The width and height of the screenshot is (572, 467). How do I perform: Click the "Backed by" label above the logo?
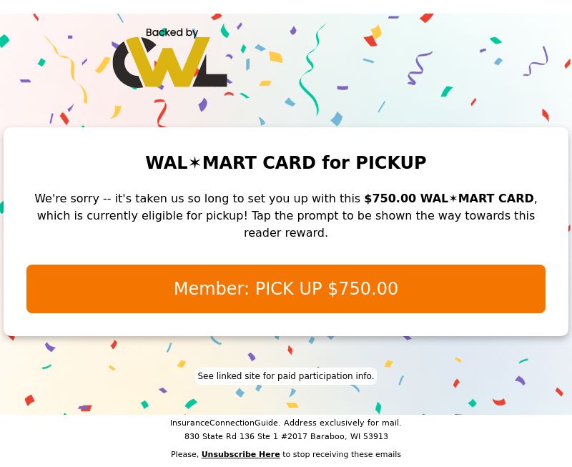(x=172, y=32)
